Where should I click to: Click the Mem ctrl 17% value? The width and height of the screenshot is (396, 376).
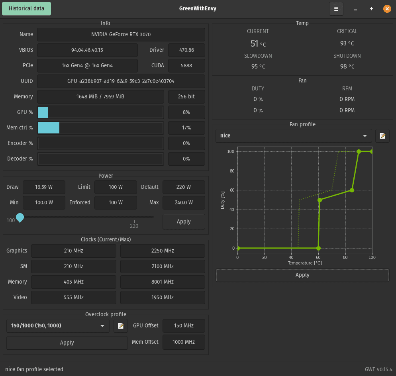[186, 128]
